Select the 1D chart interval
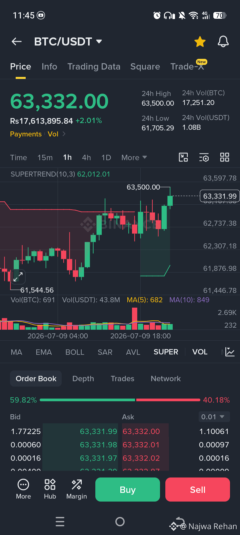The width and height of the screenshot is (240, 535). [x=106, y=157]
